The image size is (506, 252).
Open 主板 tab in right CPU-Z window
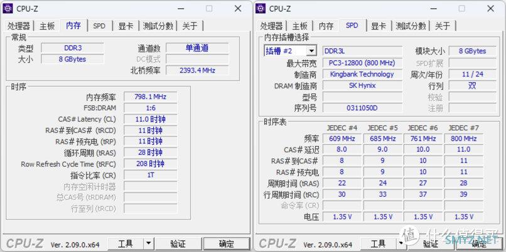(300, 26)
